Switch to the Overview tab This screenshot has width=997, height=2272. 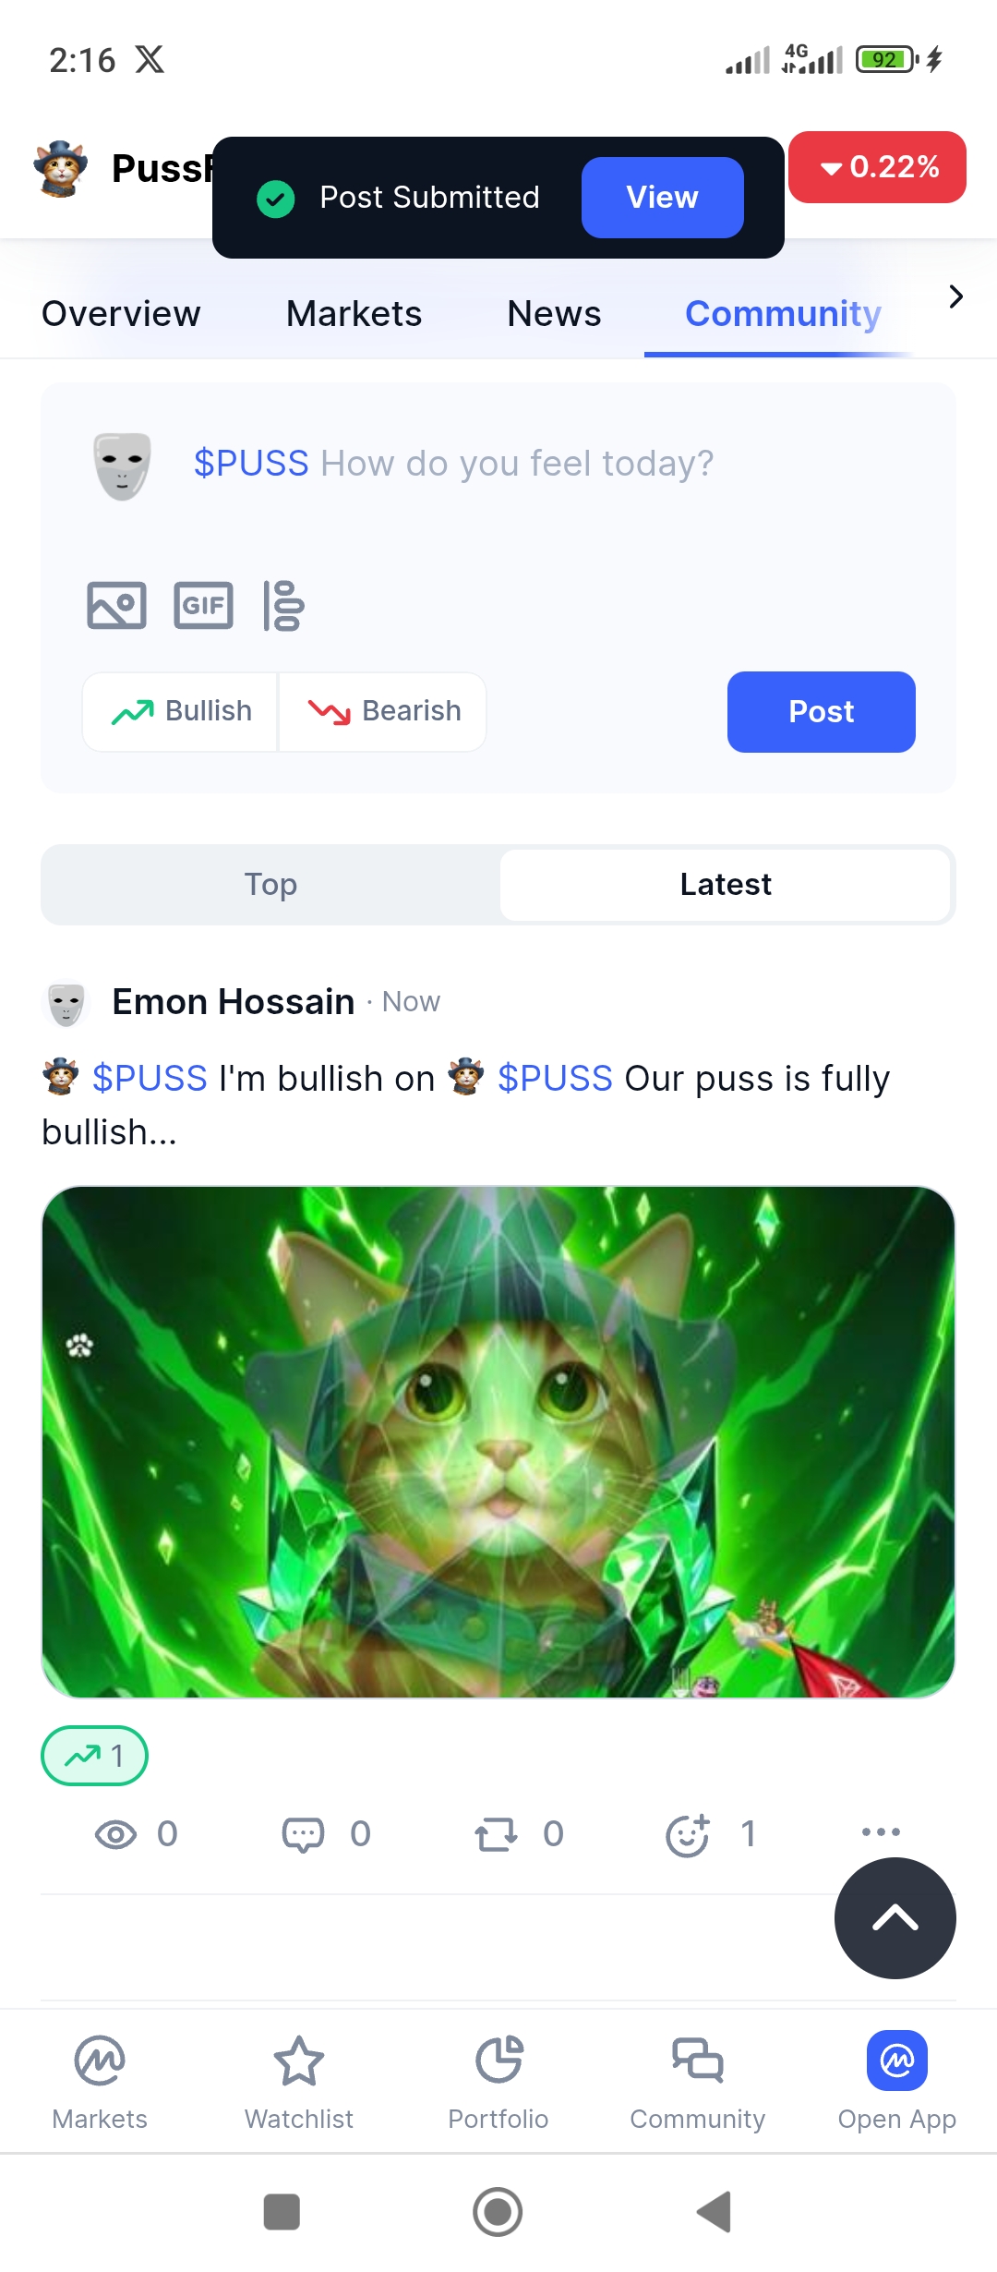click(x=121, y=314)
